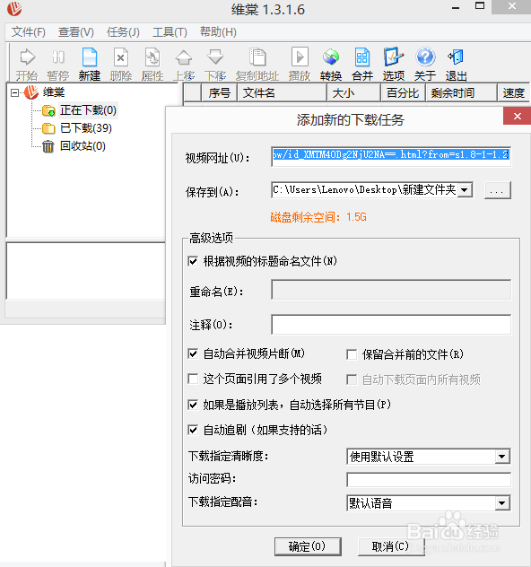Click the 速度 column header
This screenshot has height=567, width=531.
click(514, 93)
